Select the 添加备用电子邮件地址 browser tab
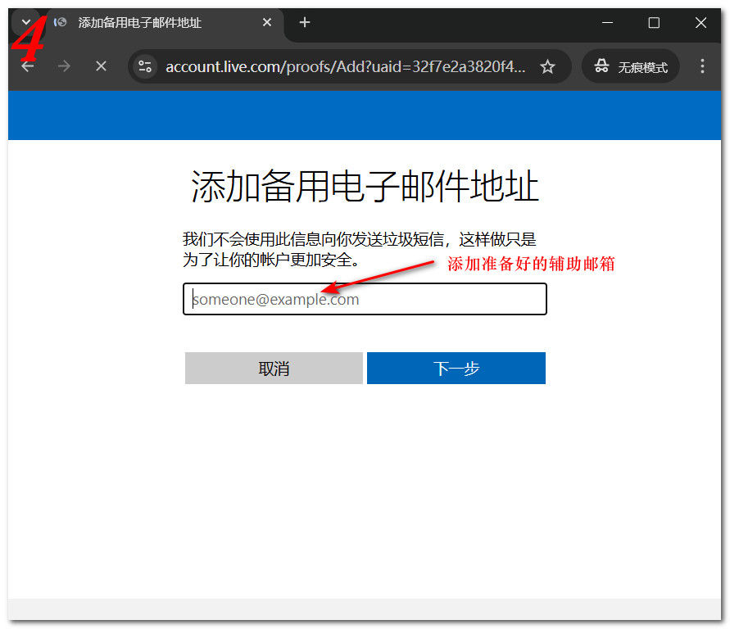Viewport: 730px width, 629px height. [163, 22]
